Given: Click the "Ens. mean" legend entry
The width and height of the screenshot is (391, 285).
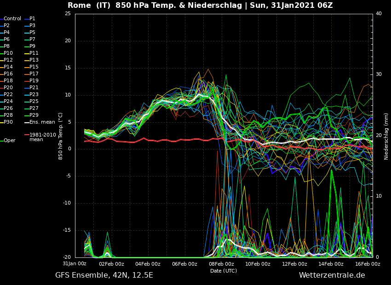Looking at the screenshot, I should [x=42, y=122].
